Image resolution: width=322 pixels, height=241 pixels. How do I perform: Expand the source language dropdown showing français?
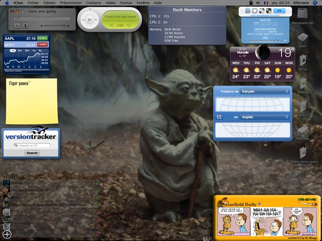click(x=265, y=92)
